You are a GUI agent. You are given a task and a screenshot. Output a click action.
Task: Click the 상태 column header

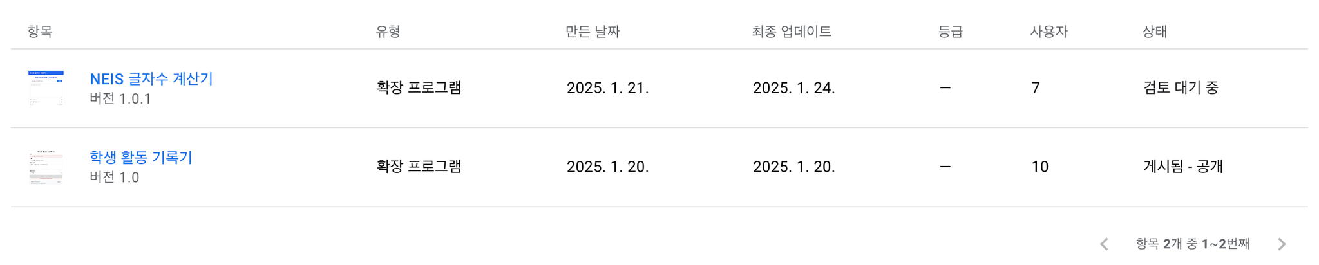(x=1155, y=32)
